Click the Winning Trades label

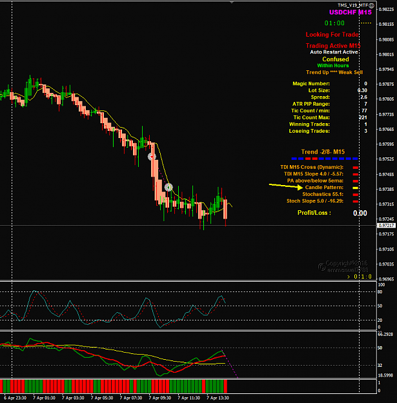[x=309, y=124]
